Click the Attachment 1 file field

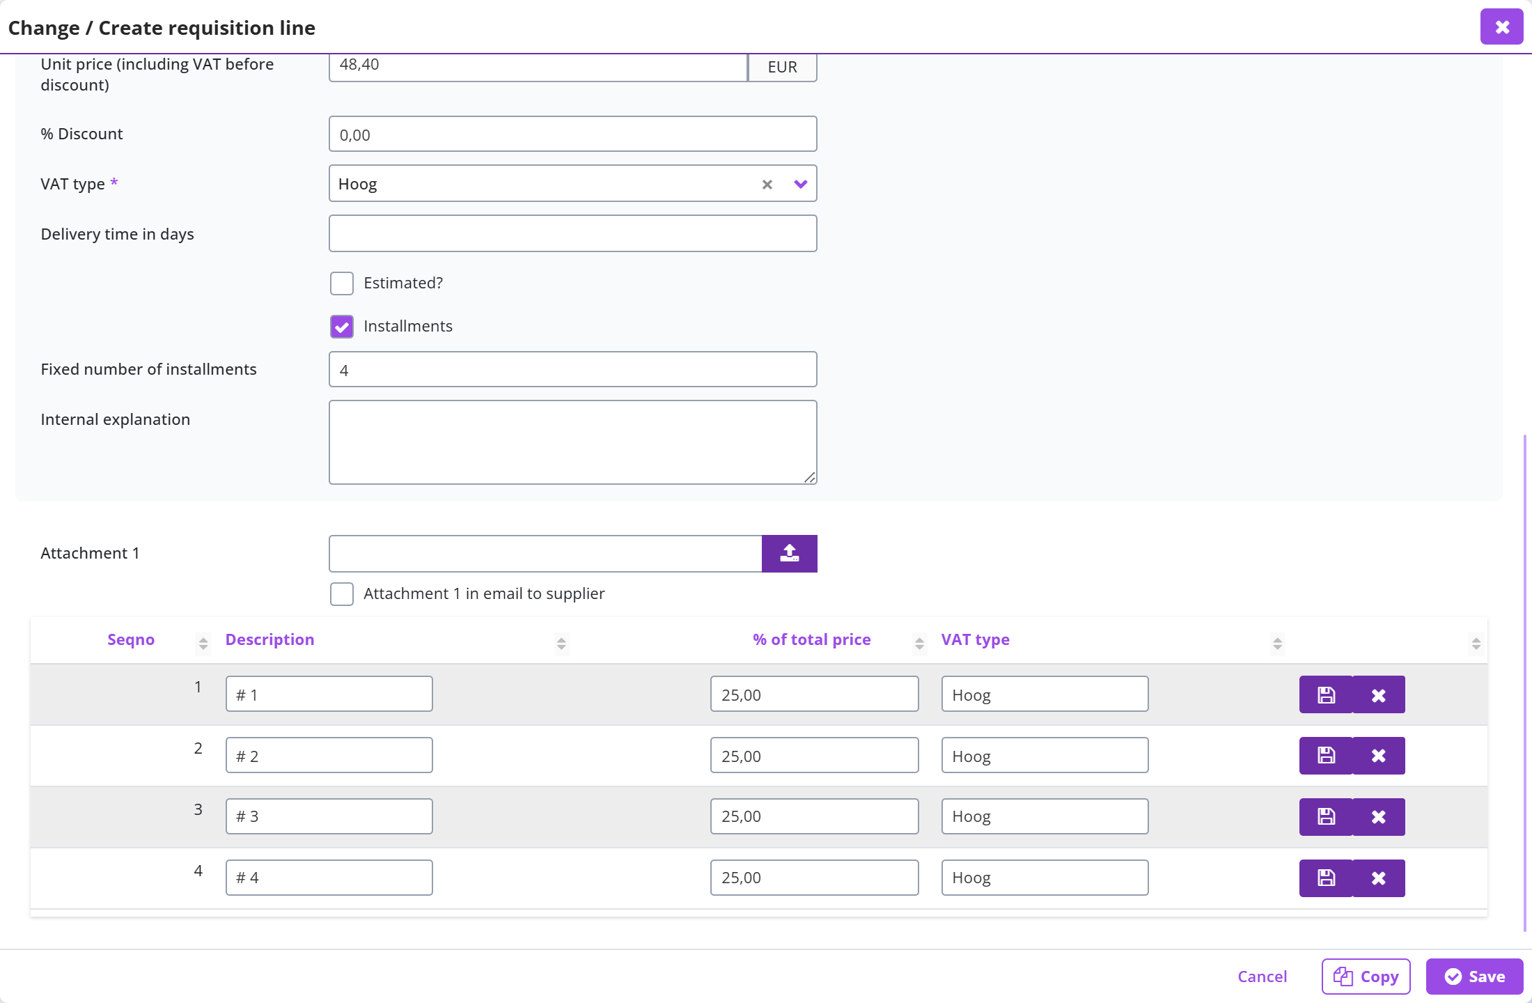click(545, 554)
